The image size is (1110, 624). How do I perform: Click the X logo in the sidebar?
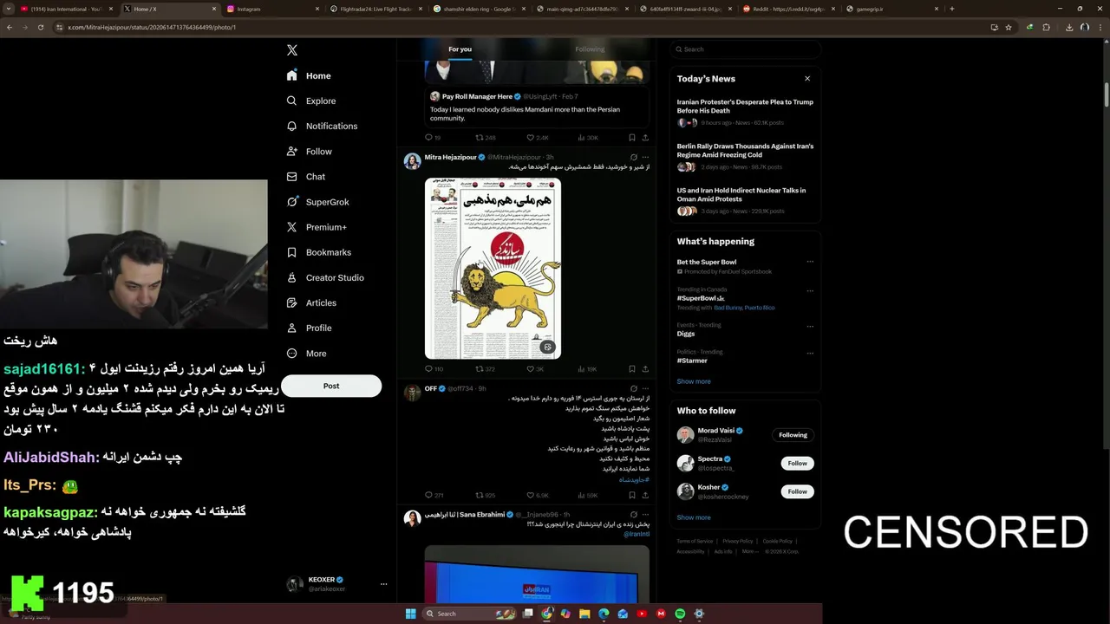292,50
